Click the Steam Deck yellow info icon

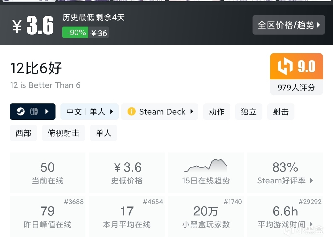[131, 111]
